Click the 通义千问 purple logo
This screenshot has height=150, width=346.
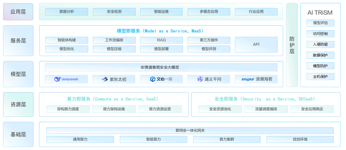(200, 79)
